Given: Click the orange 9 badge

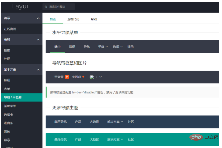Looking at the screenshot, I should click(67, 77).
